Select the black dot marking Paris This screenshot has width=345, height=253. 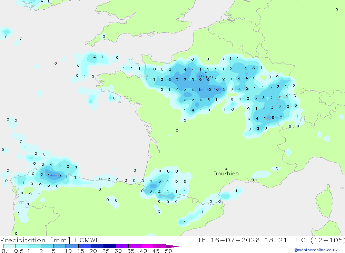[x=206, y=72]
